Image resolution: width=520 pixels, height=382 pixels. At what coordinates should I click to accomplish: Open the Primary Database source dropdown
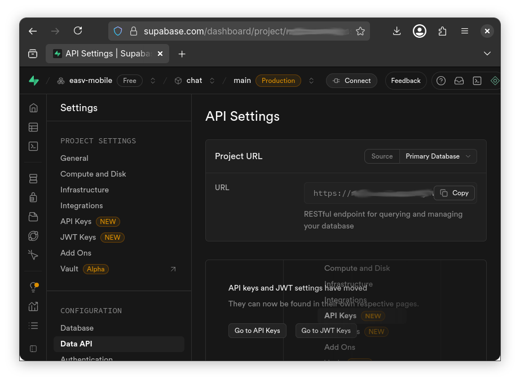[x=438, y=156]
